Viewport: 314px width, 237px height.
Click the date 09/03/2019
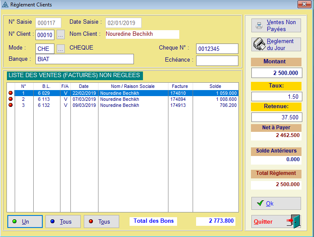(x=84, y=105)
